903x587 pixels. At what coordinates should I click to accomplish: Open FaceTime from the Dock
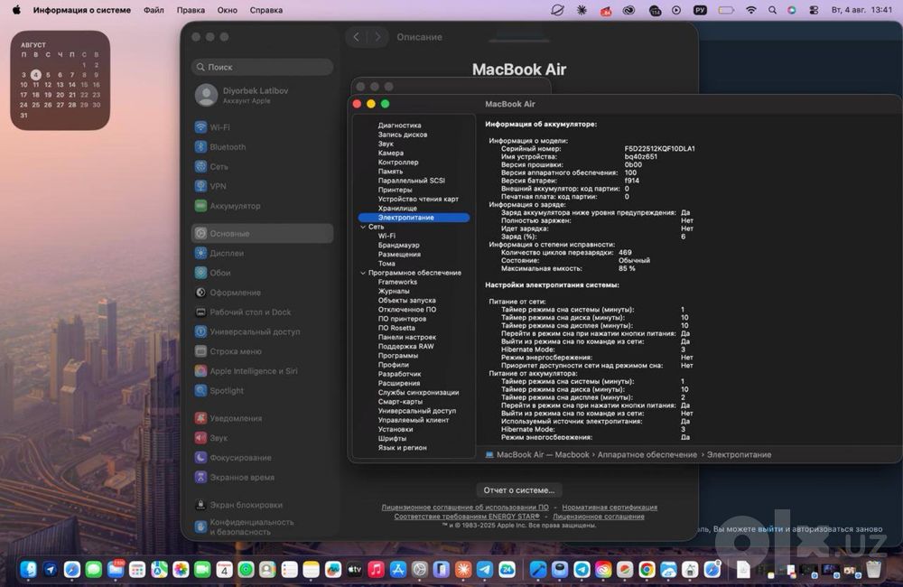tap(202, 569)
